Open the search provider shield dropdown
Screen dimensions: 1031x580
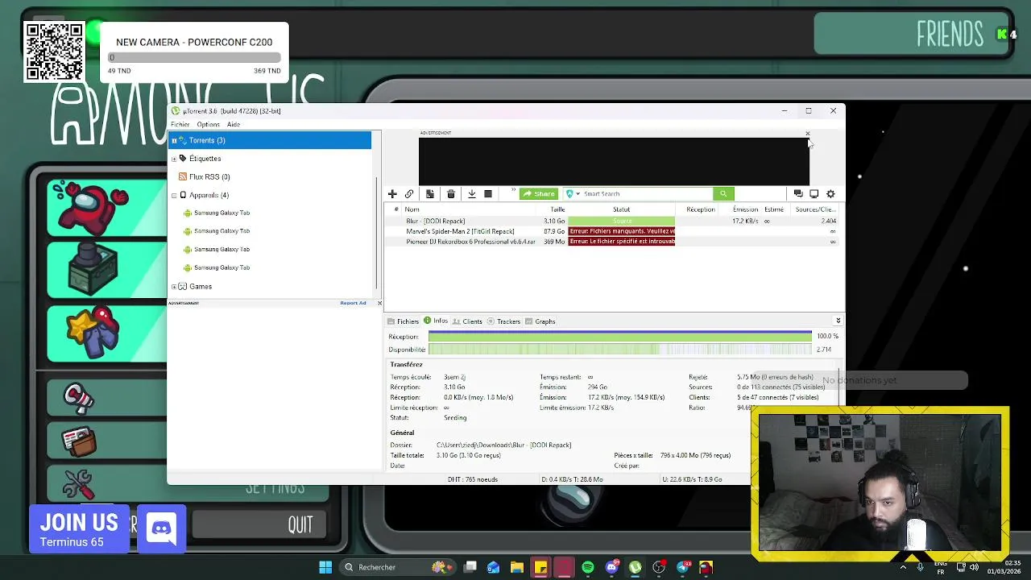573,193
